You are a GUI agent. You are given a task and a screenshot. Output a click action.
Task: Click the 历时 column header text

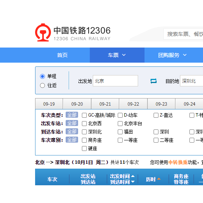pos(151,179)
